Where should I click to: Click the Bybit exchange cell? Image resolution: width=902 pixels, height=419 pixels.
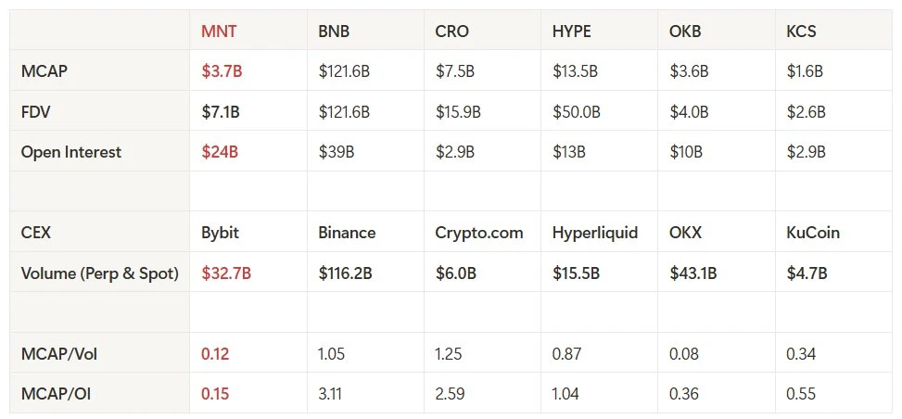click(220, 233)
